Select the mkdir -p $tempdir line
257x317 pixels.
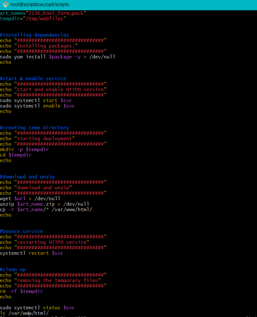[24, 149]
